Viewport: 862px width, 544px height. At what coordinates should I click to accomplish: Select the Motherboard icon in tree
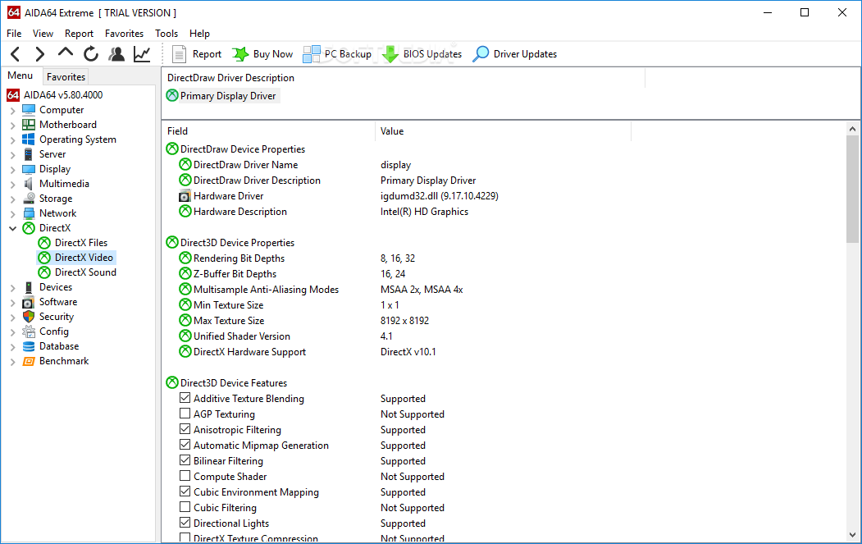[29, 125]
